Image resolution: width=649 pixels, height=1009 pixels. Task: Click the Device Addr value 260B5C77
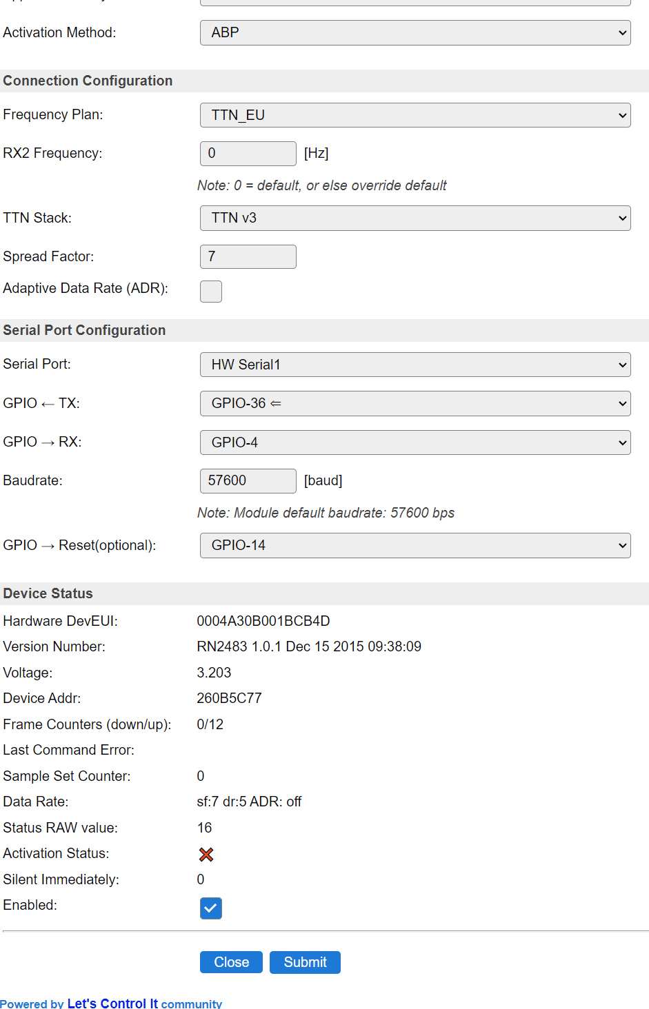[x=229, y=698]
